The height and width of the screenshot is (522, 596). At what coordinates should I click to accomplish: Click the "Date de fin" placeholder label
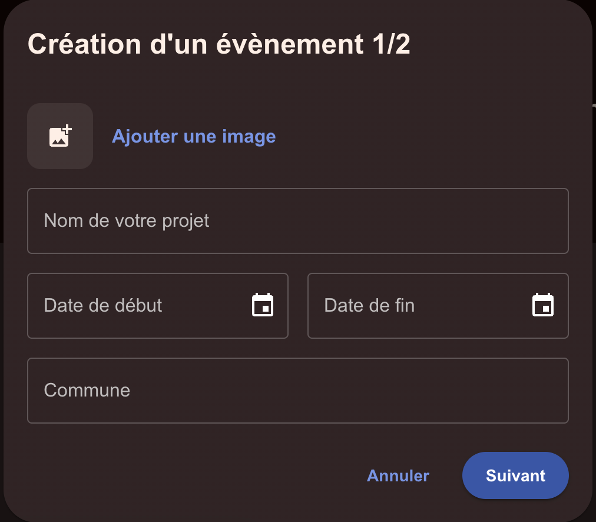(x=369, y=306)
